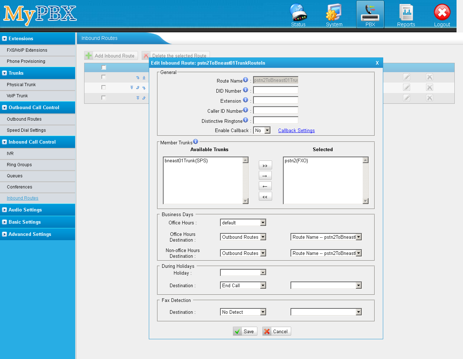Click delete X icon on first route row
This screenshot has height=359, width=463.
pos(430,77)
